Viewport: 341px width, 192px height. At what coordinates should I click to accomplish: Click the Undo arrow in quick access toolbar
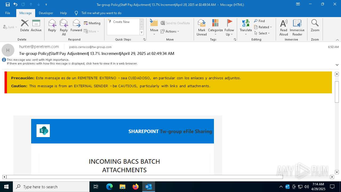tap(15, 4)
